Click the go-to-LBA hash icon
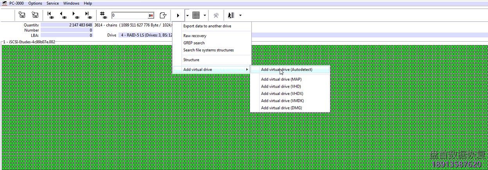Screen dimensions: 488x170 (103, 15)
